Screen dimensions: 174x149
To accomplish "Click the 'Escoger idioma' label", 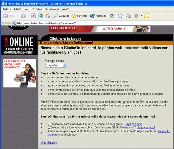I will point(55,61).
